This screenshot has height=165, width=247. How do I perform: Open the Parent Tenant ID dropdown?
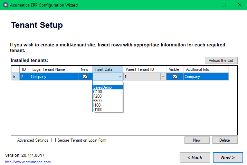click(x=163, y=77)
